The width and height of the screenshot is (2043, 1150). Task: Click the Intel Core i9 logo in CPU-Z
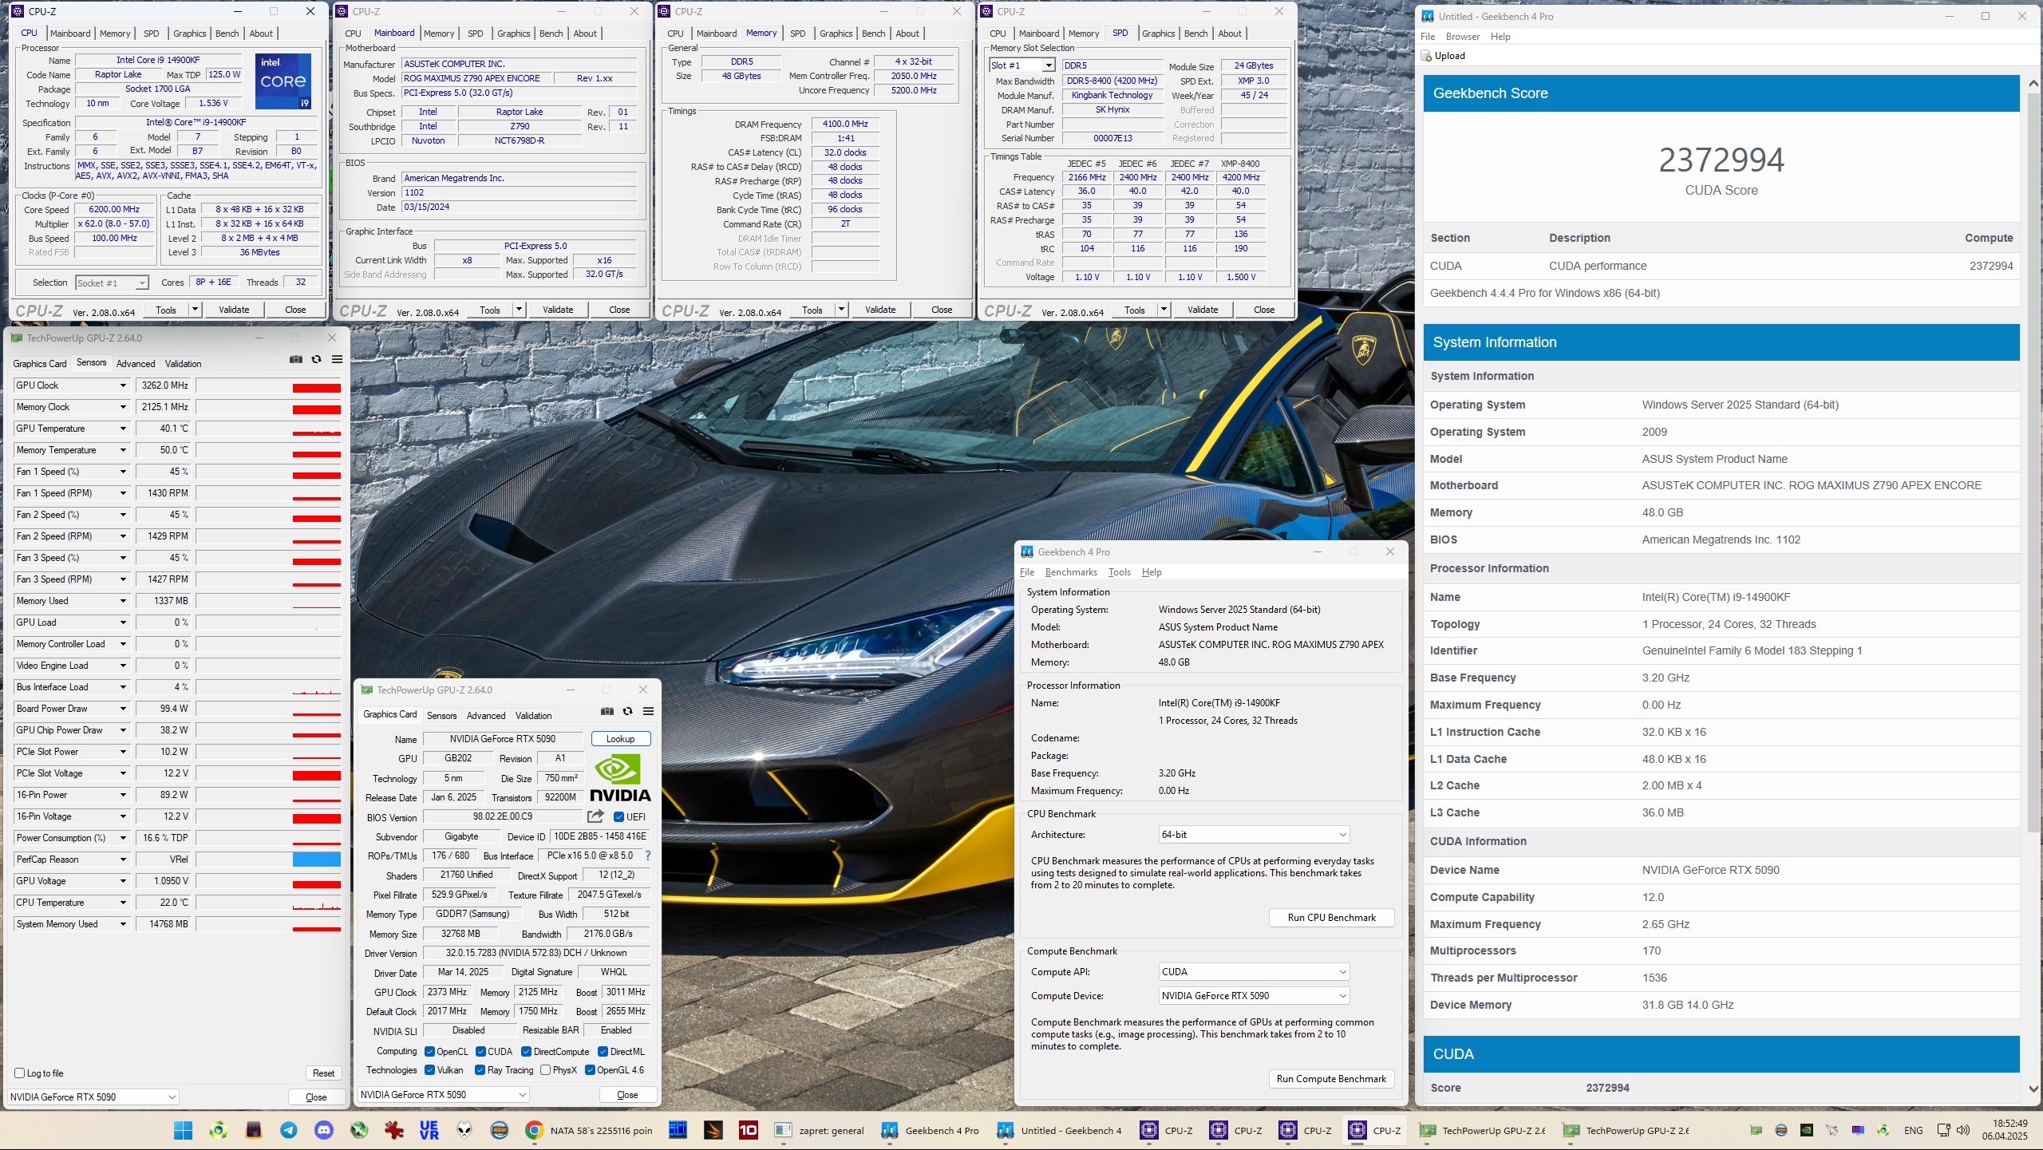(x=283, y=81)
